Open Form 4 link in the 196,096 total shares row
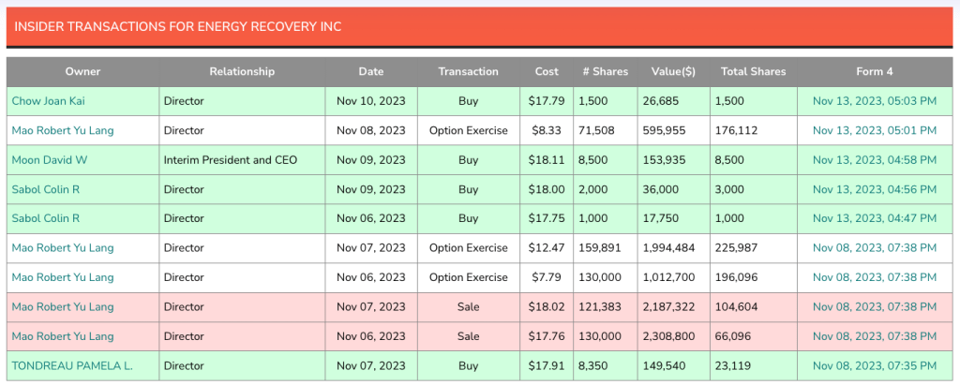960x385 pixels. [875, 277]
